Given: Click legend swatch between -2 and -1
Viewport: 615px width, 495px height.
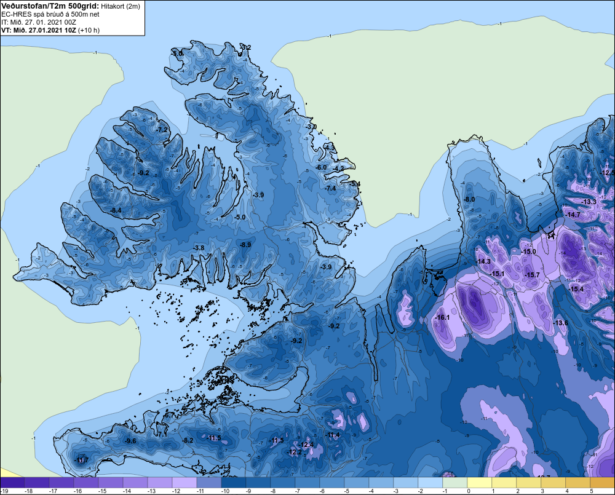Looking at the screenshot, I should coord(430,482).
